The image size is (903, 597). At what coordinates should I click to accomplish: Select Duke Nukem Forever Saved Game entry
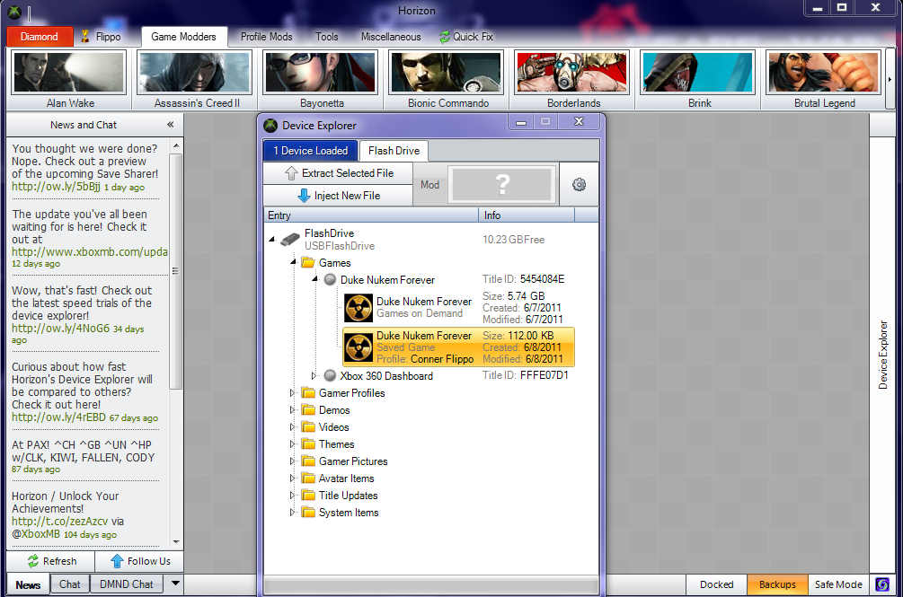tap(458, 347)
